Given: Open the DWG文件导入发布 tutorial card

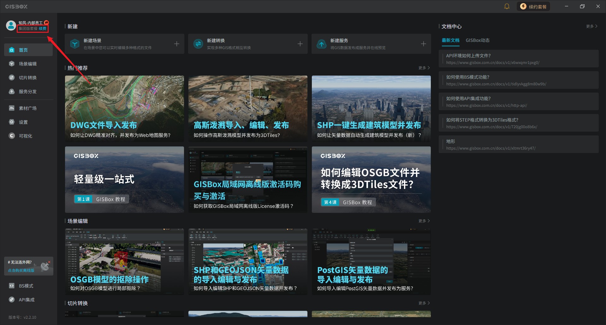Looking at the screenshot, I should point(124,109).
